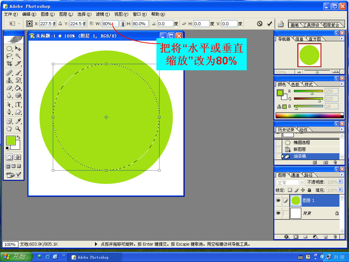Open adjustment layer menu in Layers panel

click(315, 237)
